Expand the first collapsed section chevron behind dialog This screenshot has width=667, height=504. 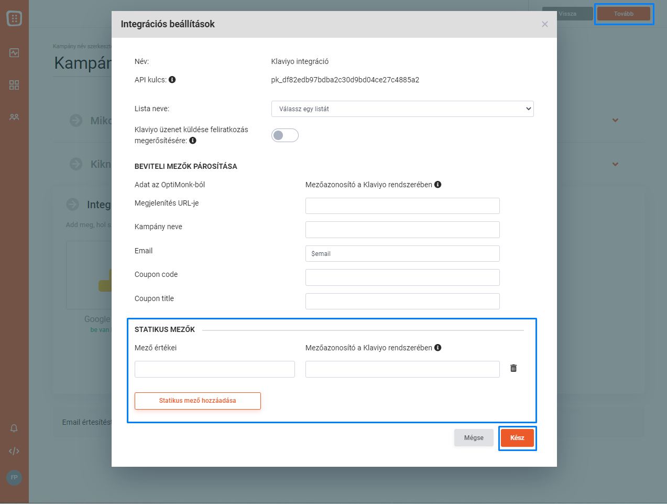pos(615,120)
